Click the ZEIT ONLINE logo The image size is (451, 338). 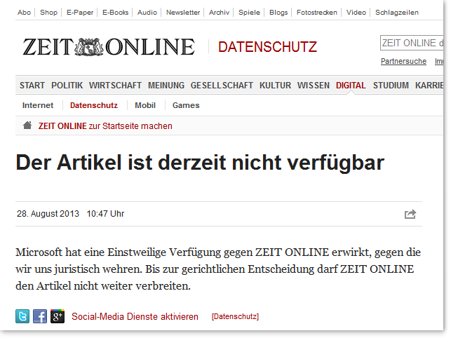pyautogui.click(x=109, y=47)
